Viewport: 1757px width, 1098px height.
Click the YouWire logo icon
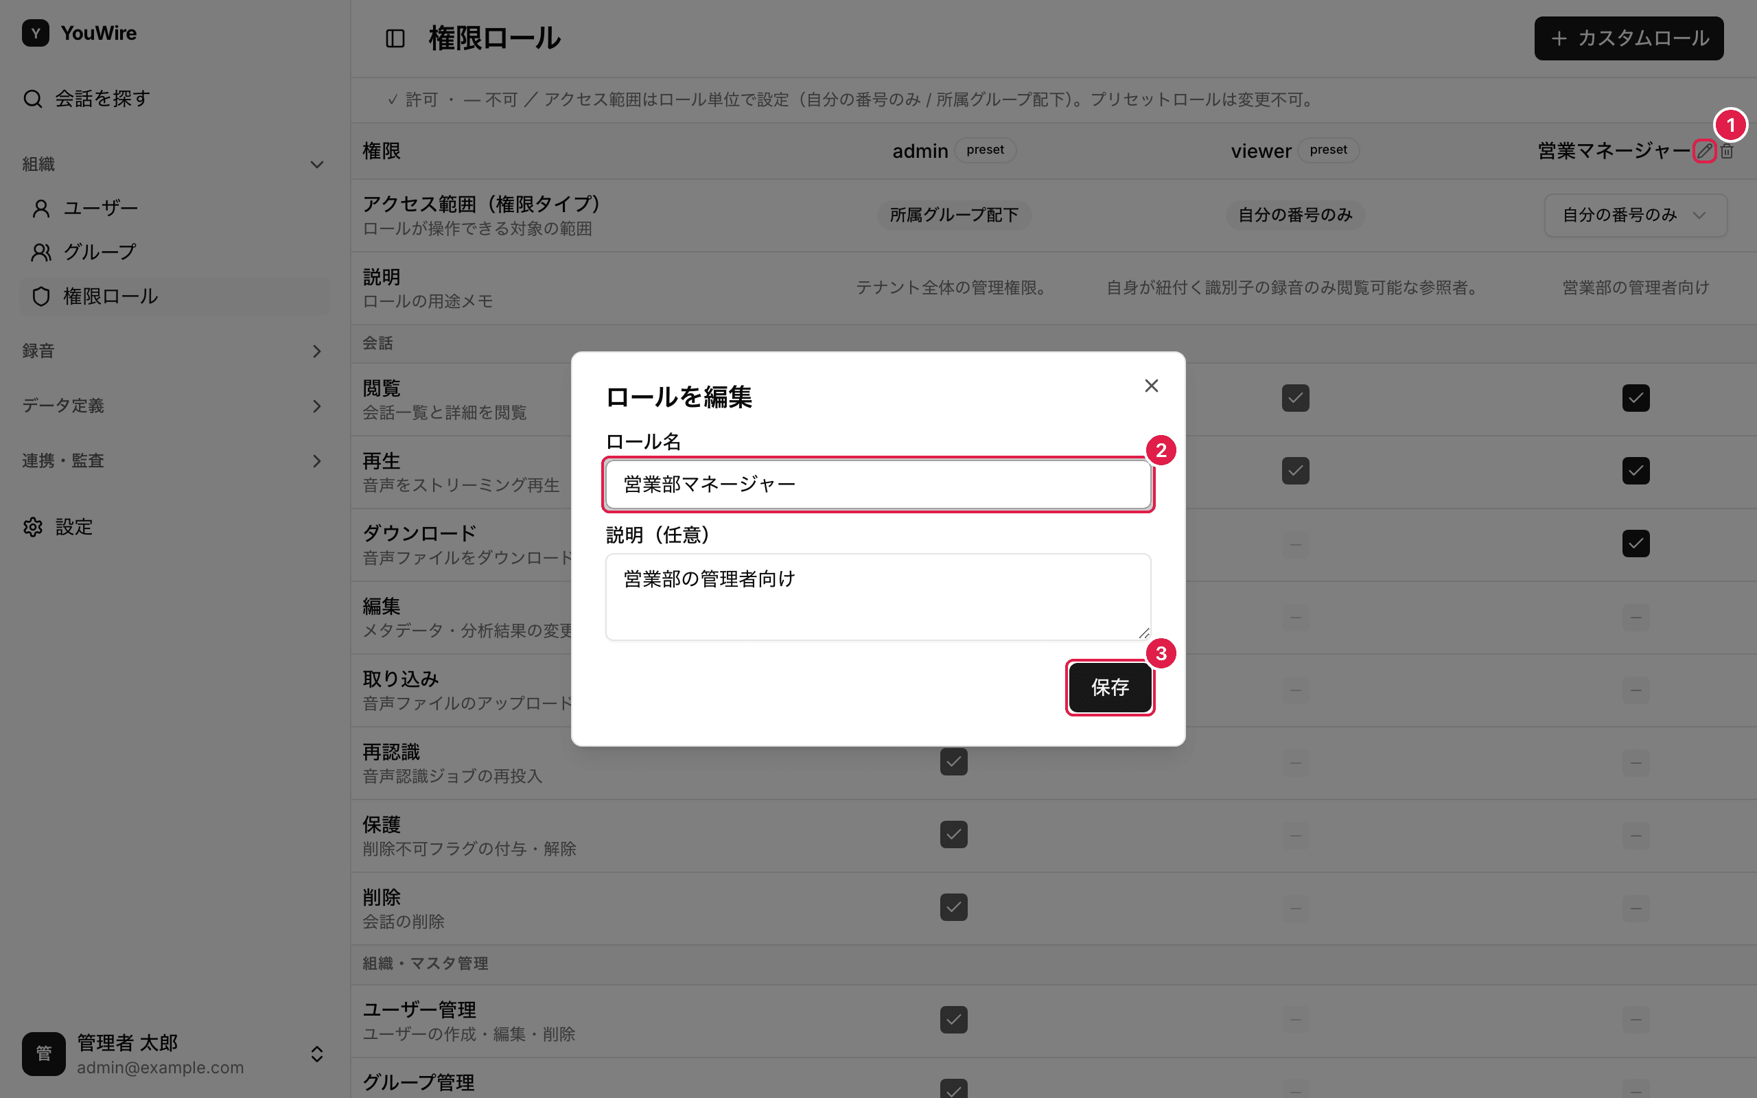click(x=36, y=33)
